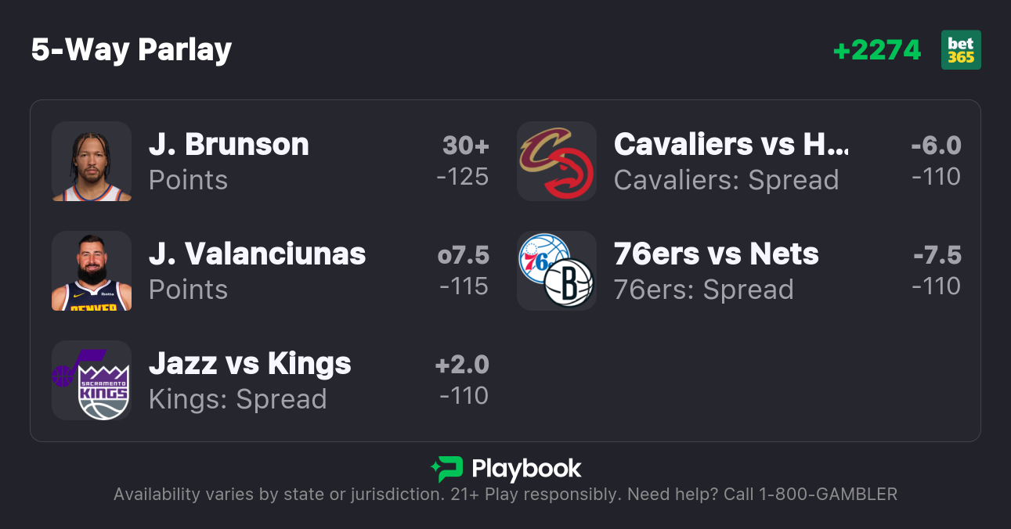
Task: Click the Cavaliers vs Hawks team logos
Action: click(x=557, y=161)
